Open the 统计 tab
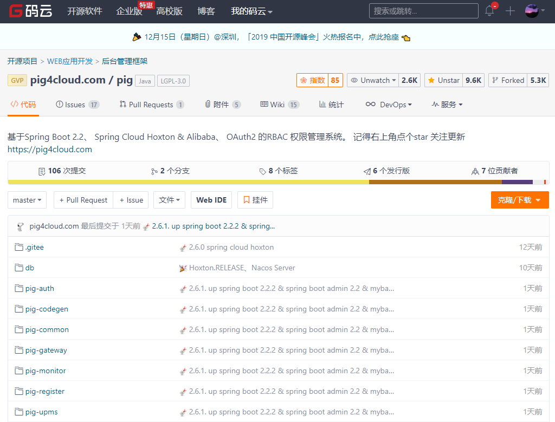Image resolution: width=555 pixels, height=422 pixels. tap(331, 105)
